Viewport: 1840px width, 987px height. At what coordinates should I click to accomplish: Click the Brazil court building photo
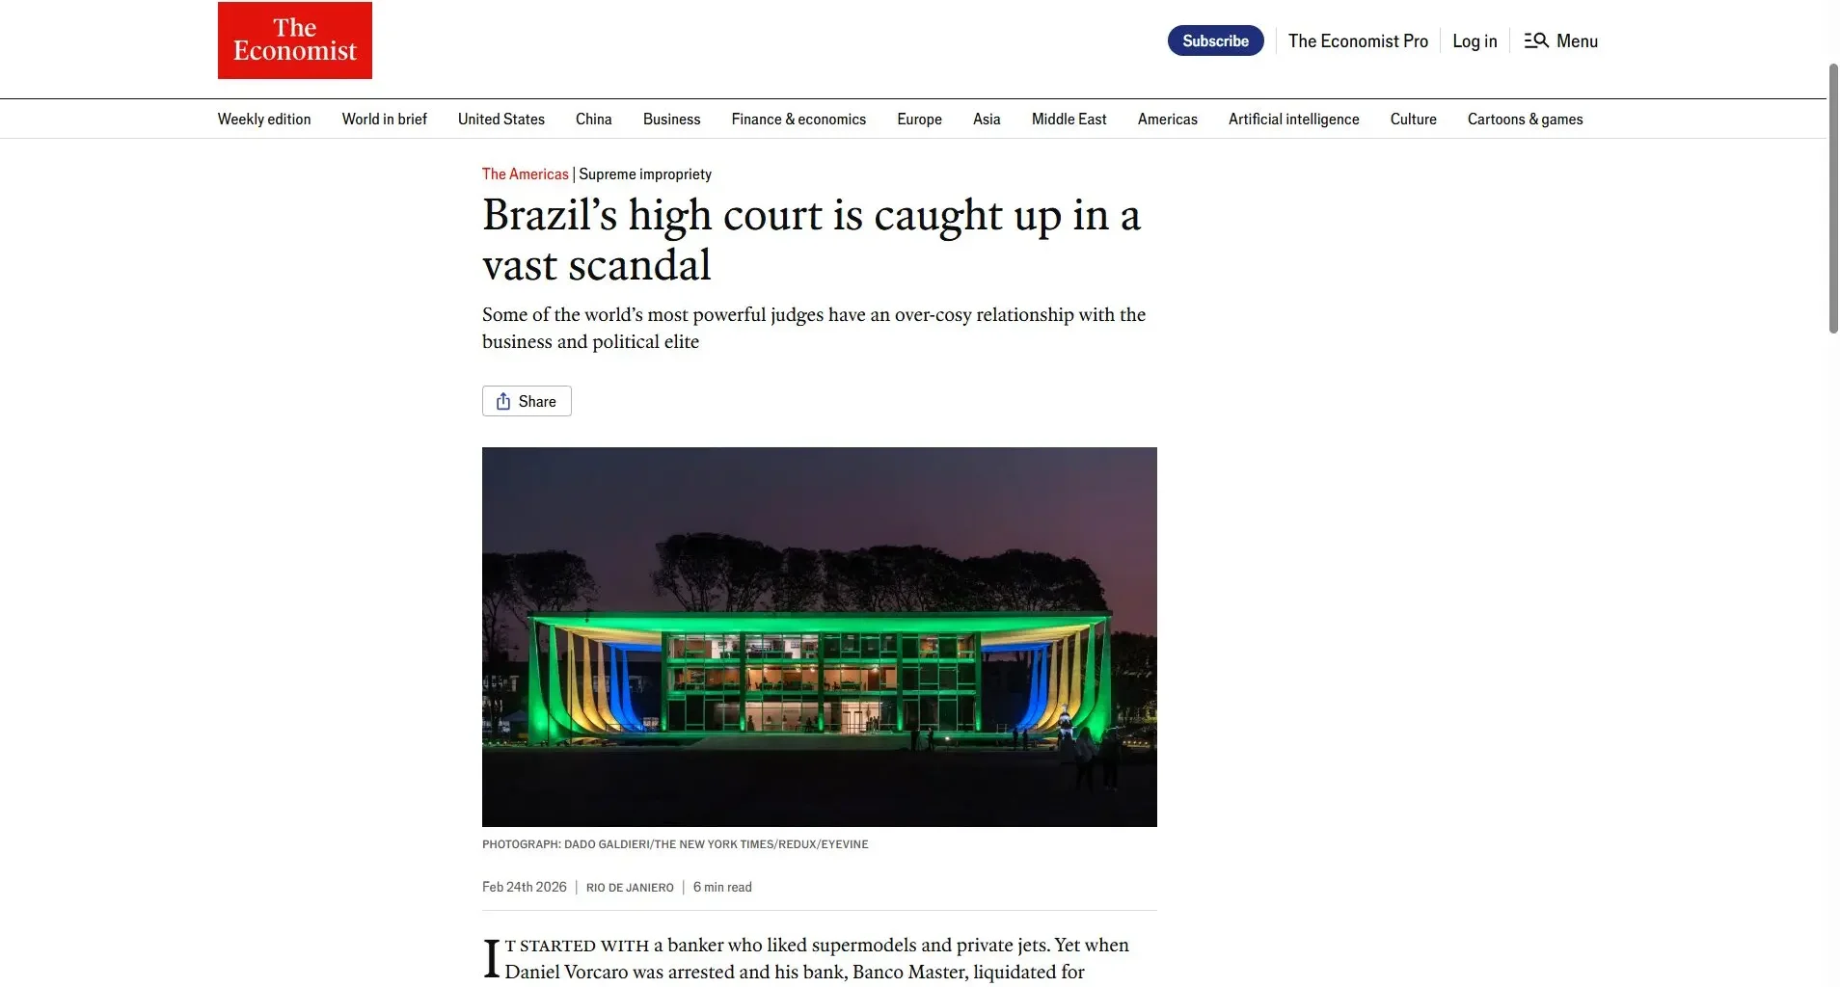point(820,636)
